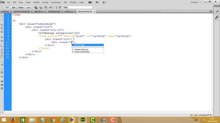Click the Unicode (UTF-8) encoding status text
220x123 pixels.
pos(205,115)
